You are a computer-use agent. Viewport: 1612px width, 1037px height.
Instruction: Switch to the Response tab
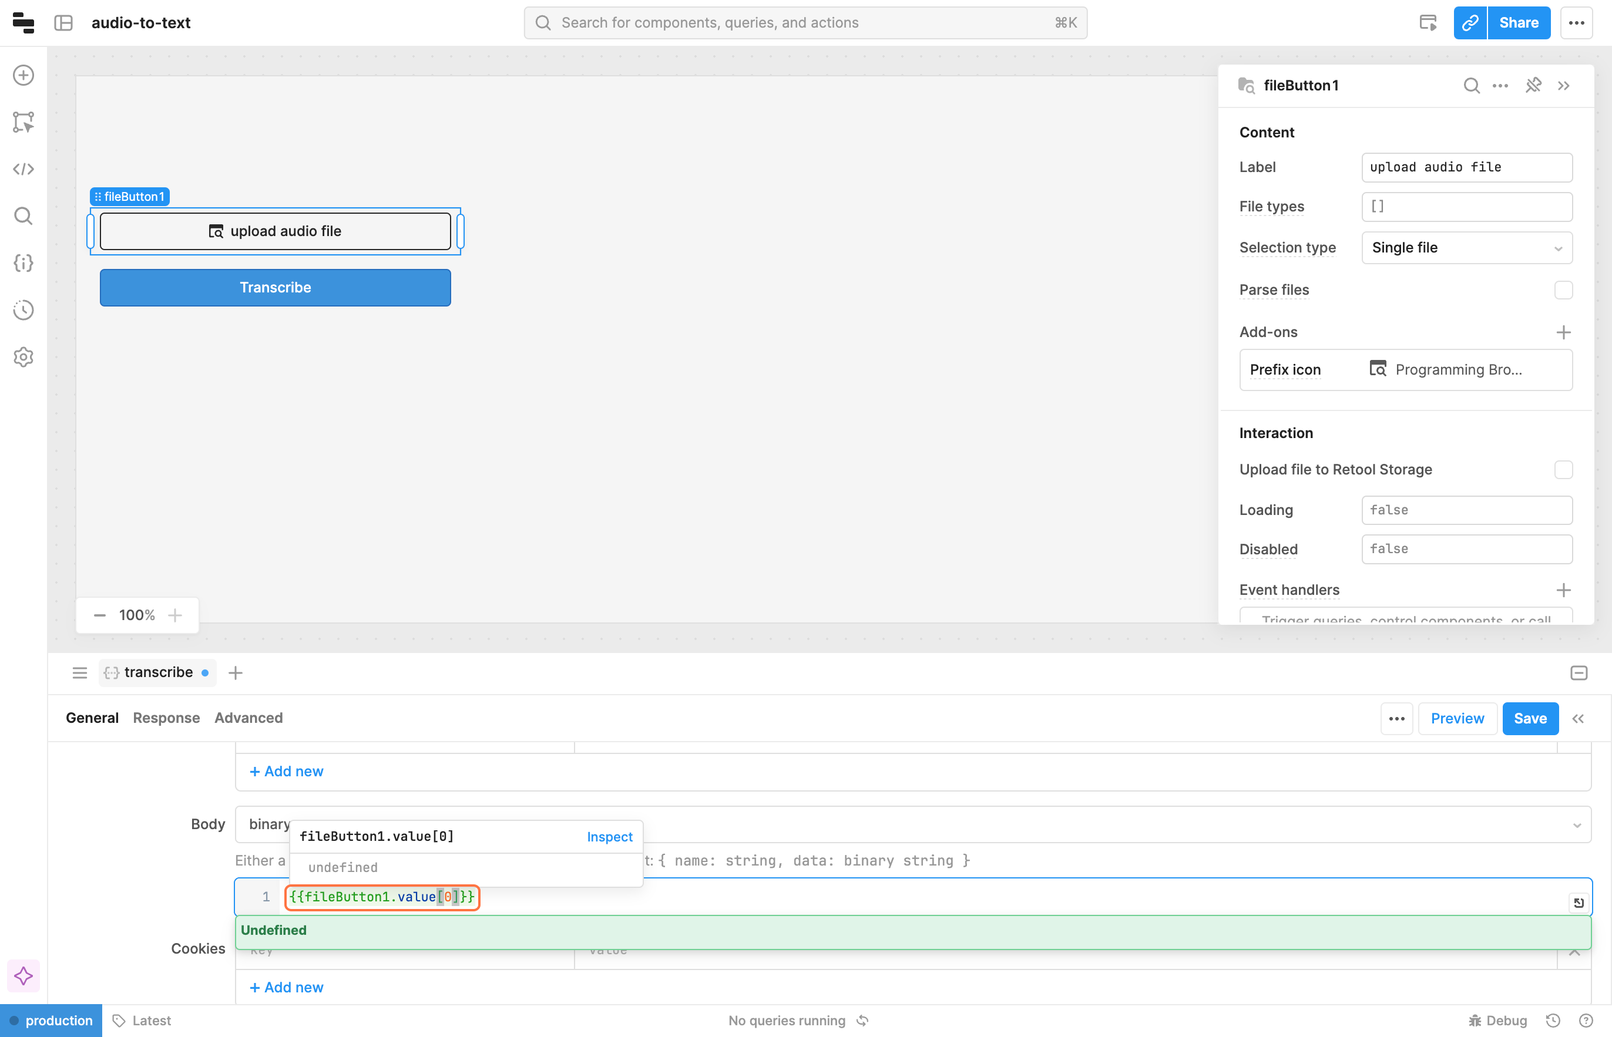[166, 718]
